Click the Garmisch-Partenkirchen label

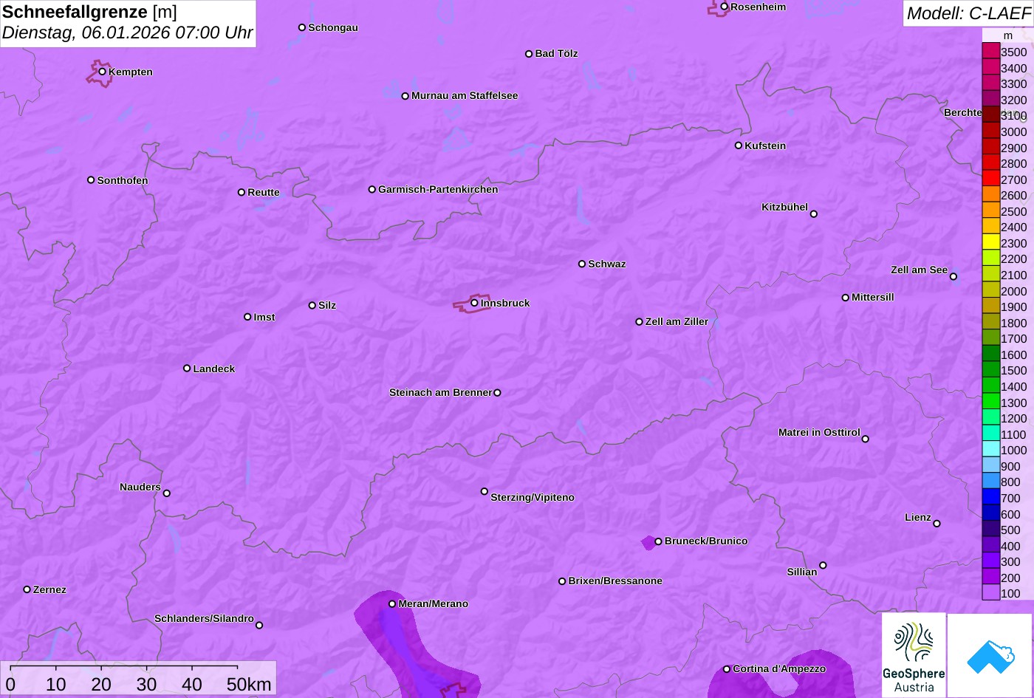pyautogui.click(x=438, y=189)
